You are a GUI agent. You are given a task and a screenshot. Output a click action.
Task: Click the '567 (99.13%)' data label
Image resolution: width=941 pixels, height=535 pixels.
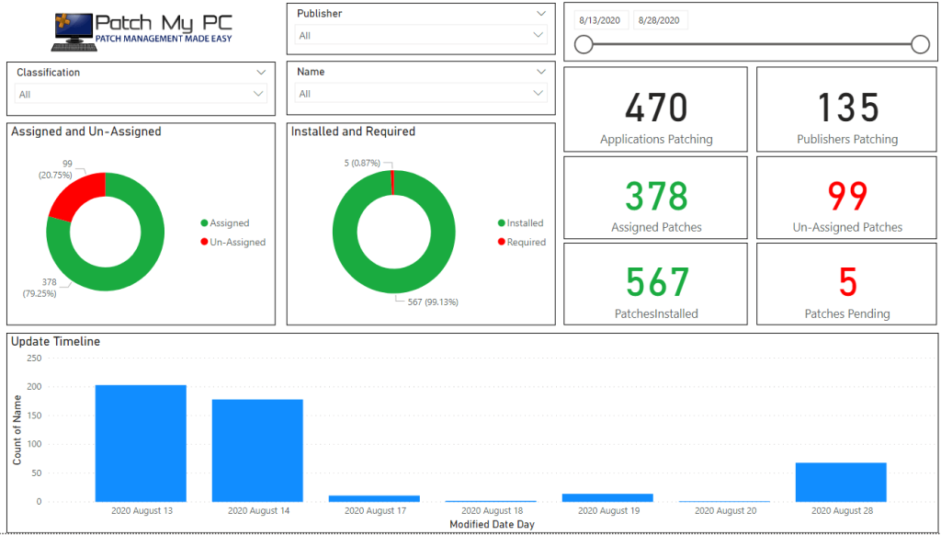tap(433, 302)
